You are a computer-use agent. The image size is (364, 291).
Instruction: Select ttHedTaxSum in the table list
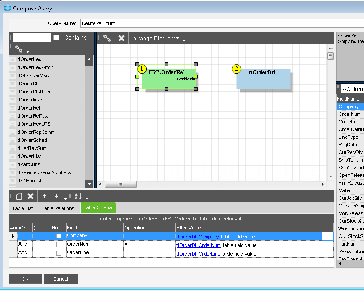point(32,148)
